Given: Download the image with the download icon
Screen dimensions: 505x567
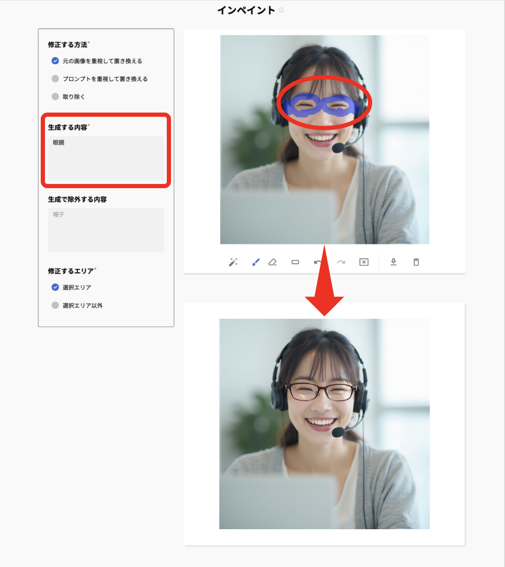Looking at the screenshot, I should [393, 262].
